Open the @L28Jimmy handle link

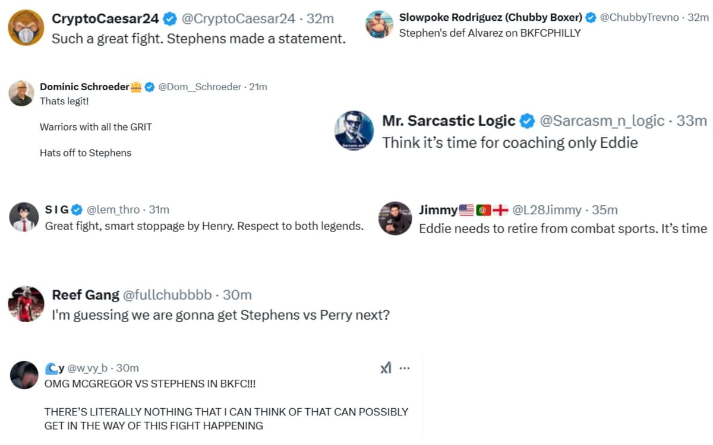click(x=546, y=210)
